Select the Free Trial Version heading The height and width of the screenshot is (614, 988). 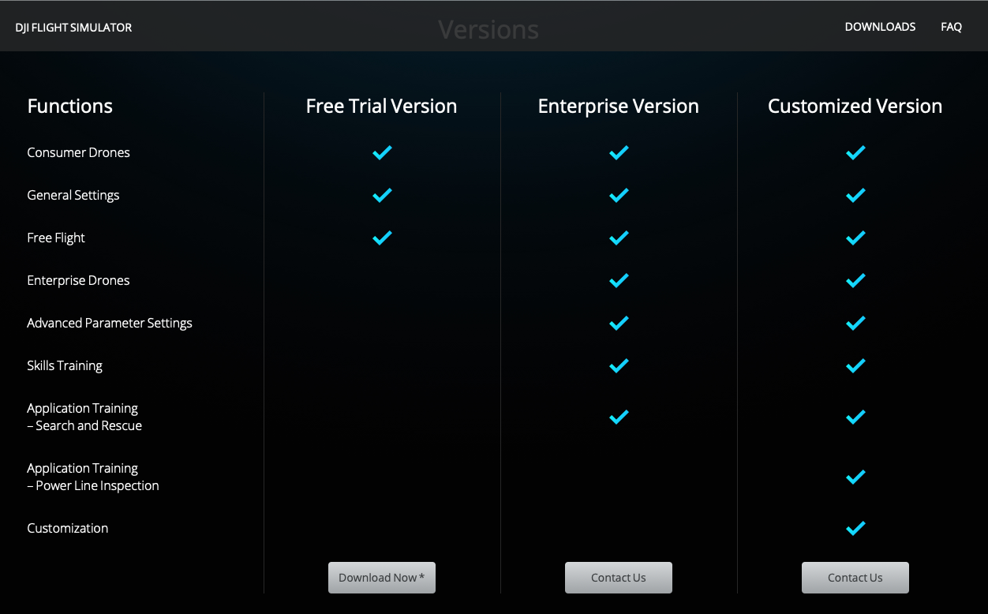pyautogui.click(x=382, y=106)
